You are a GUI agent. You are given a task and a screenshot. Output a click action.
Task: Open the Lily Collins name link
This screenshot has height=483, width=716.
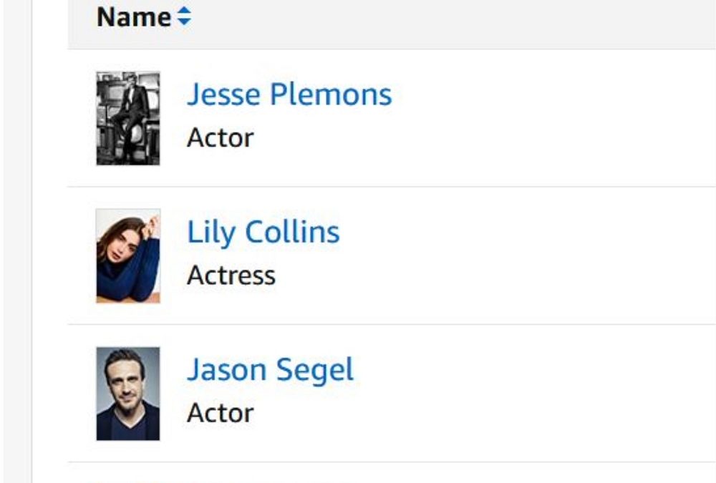[263, 233]
